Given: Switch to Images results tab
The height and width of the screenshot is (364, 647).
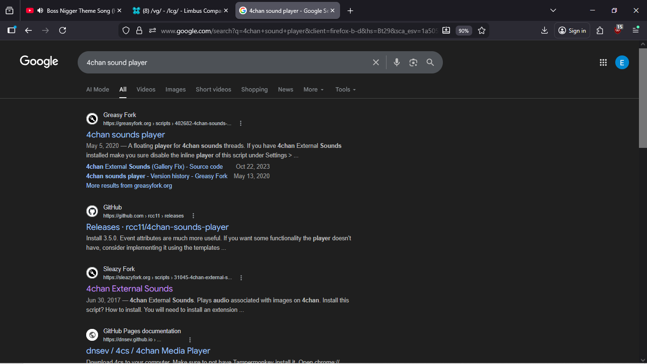Looking at the screenshot, I should coord(176,89).
